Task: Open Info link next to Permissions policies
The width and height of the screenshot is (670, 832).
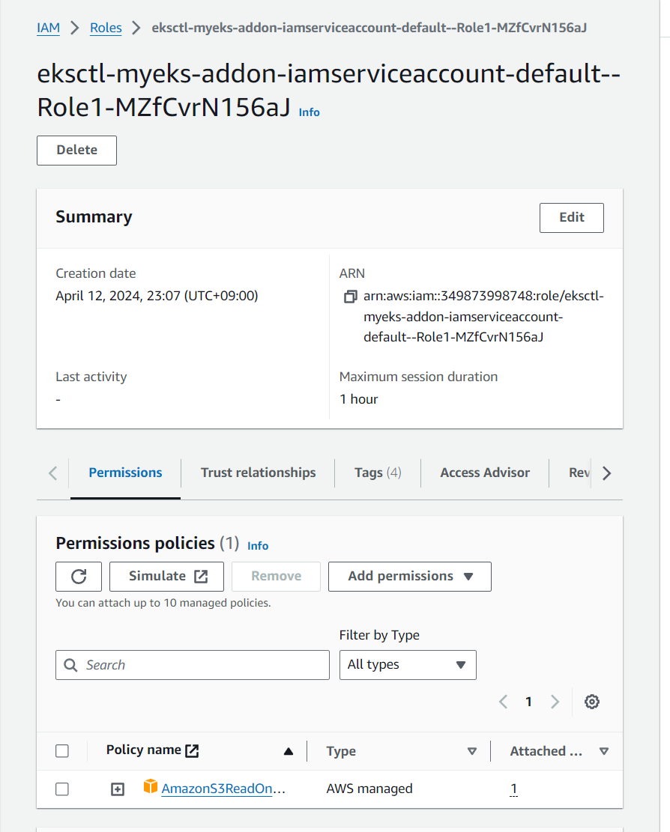Action: 258,546
